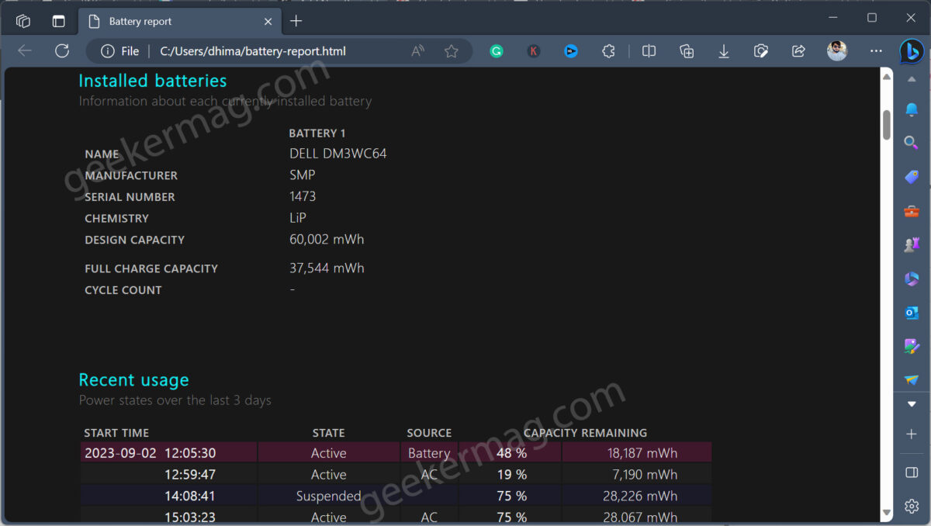
Task: Open a new tab with the plus button
Action: point(296,22)
